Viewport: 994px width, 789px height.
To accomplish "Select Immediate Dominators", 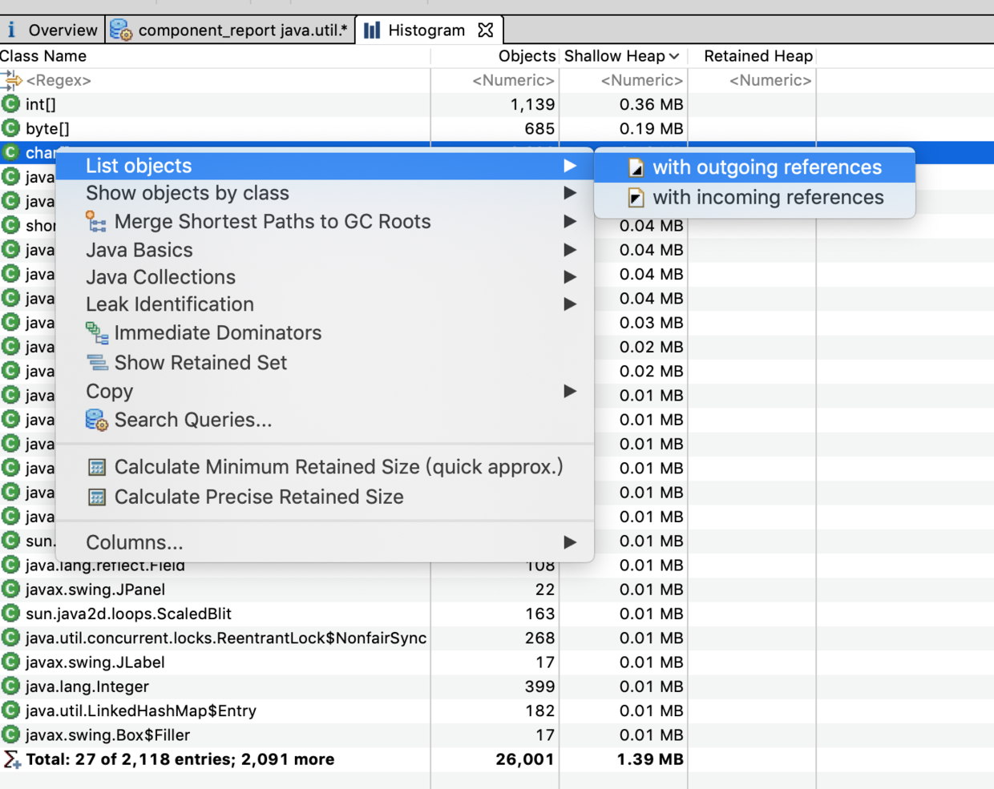I will pyautogui.click(x=325, y=332).
